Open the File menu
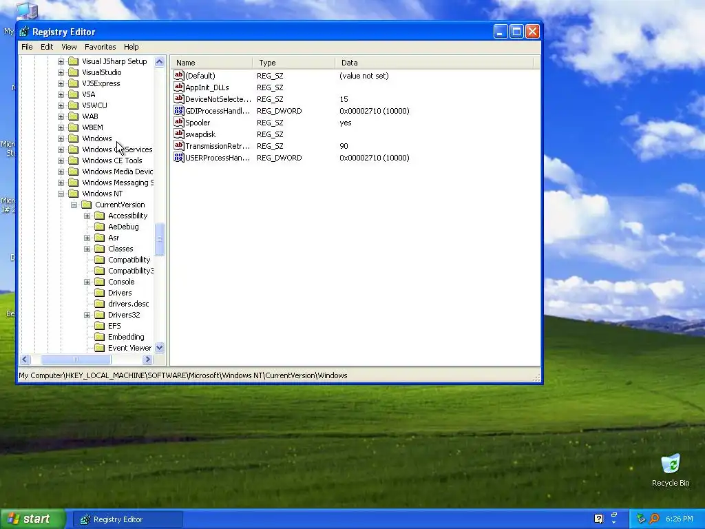The height and width of the screenshot is (529, 705). tap(27, 47)
